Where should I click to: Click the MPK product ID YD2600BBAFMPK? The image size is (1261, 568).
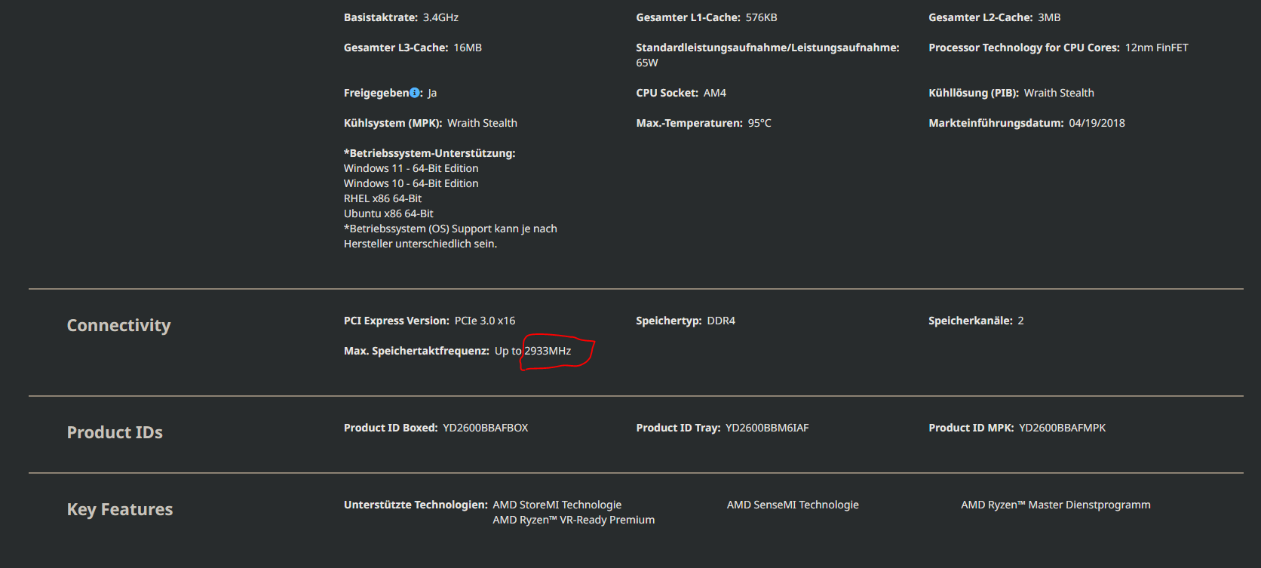(x=1062, y=428)
